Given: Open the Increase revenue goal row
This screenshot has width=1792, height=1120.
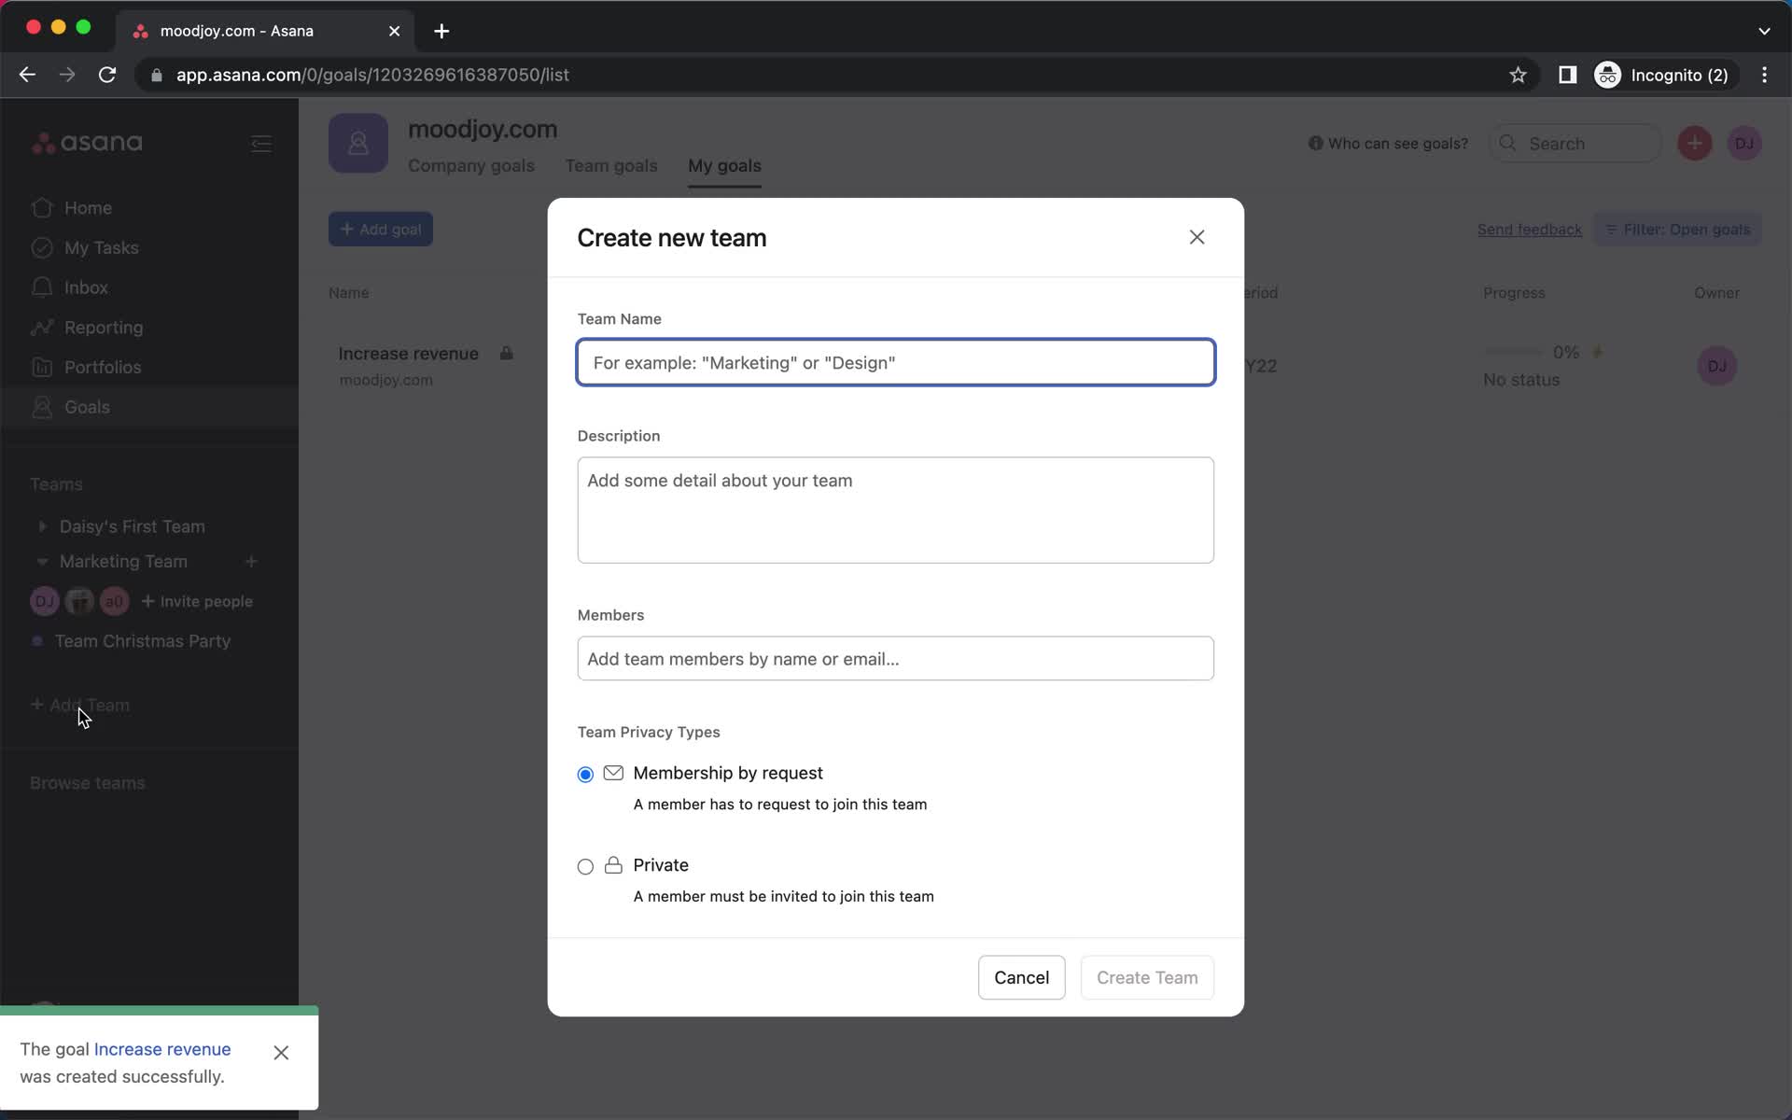Looking at the screenshot, I should [408, 354].
